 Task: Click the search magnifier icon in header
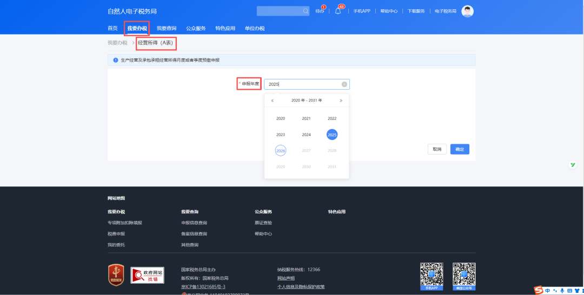(x=306, y=11)
